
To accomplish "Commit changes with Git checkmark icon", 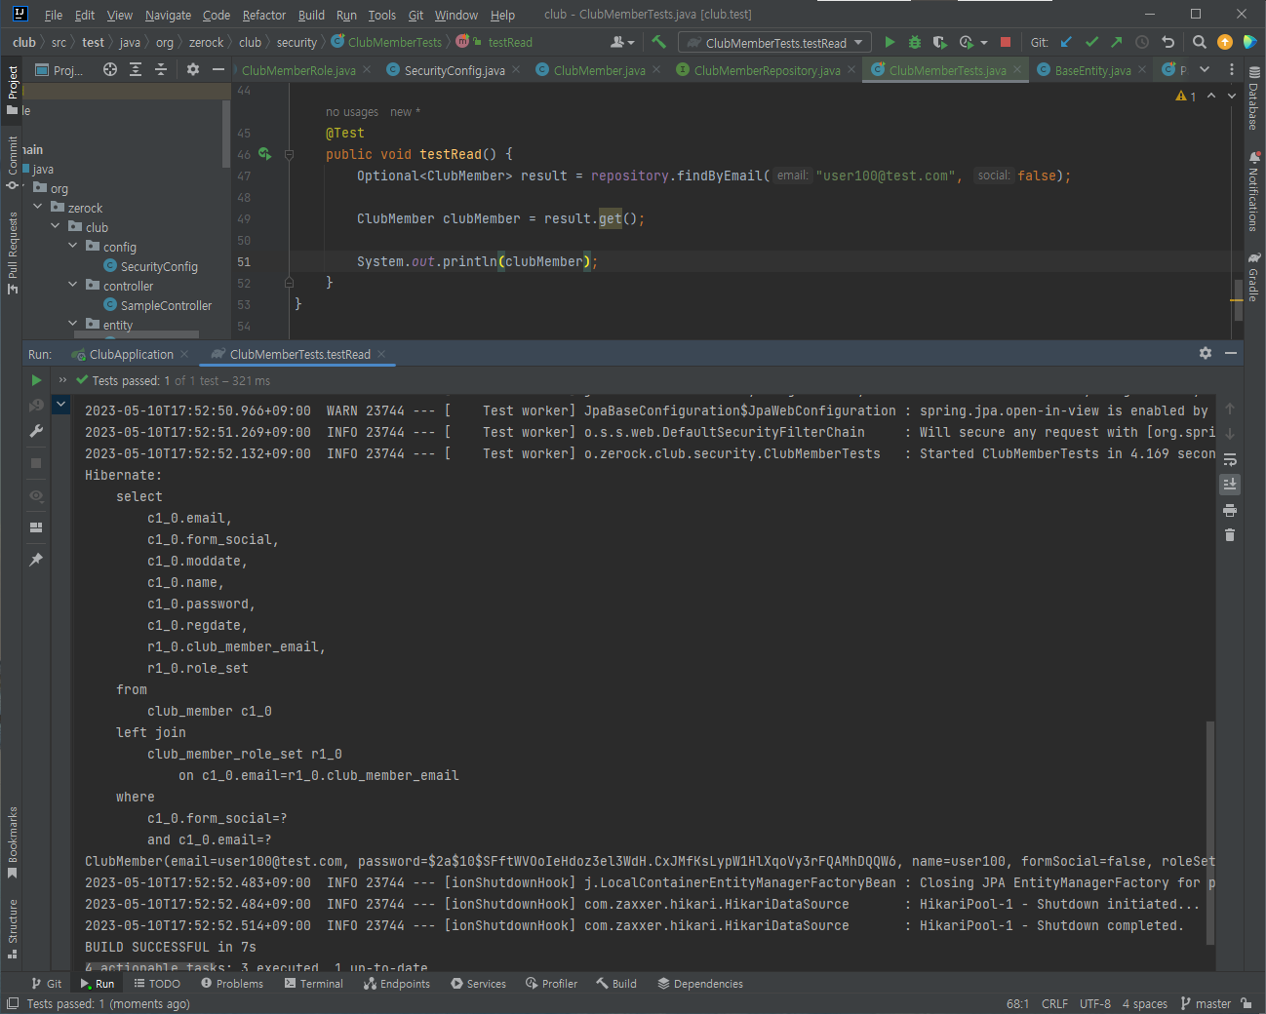I will point(1091,42).
